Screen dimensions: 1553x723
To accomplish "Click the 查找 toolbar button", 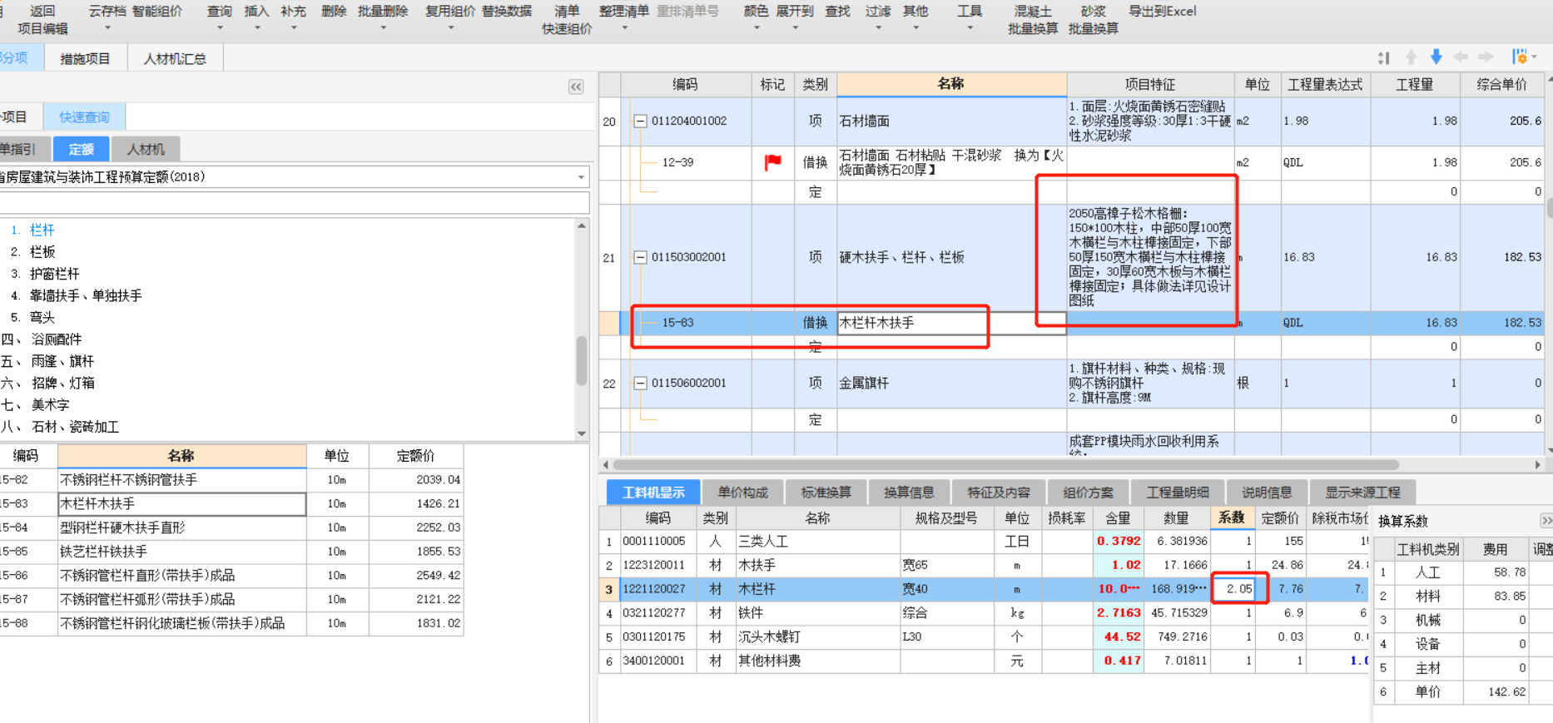I will [x=838, y=11].
